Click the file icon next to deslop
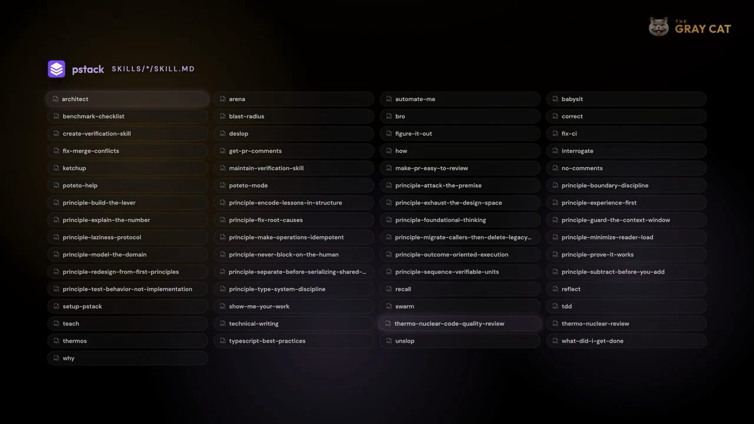Screen dimensions: 754x424 coord(223,134)
